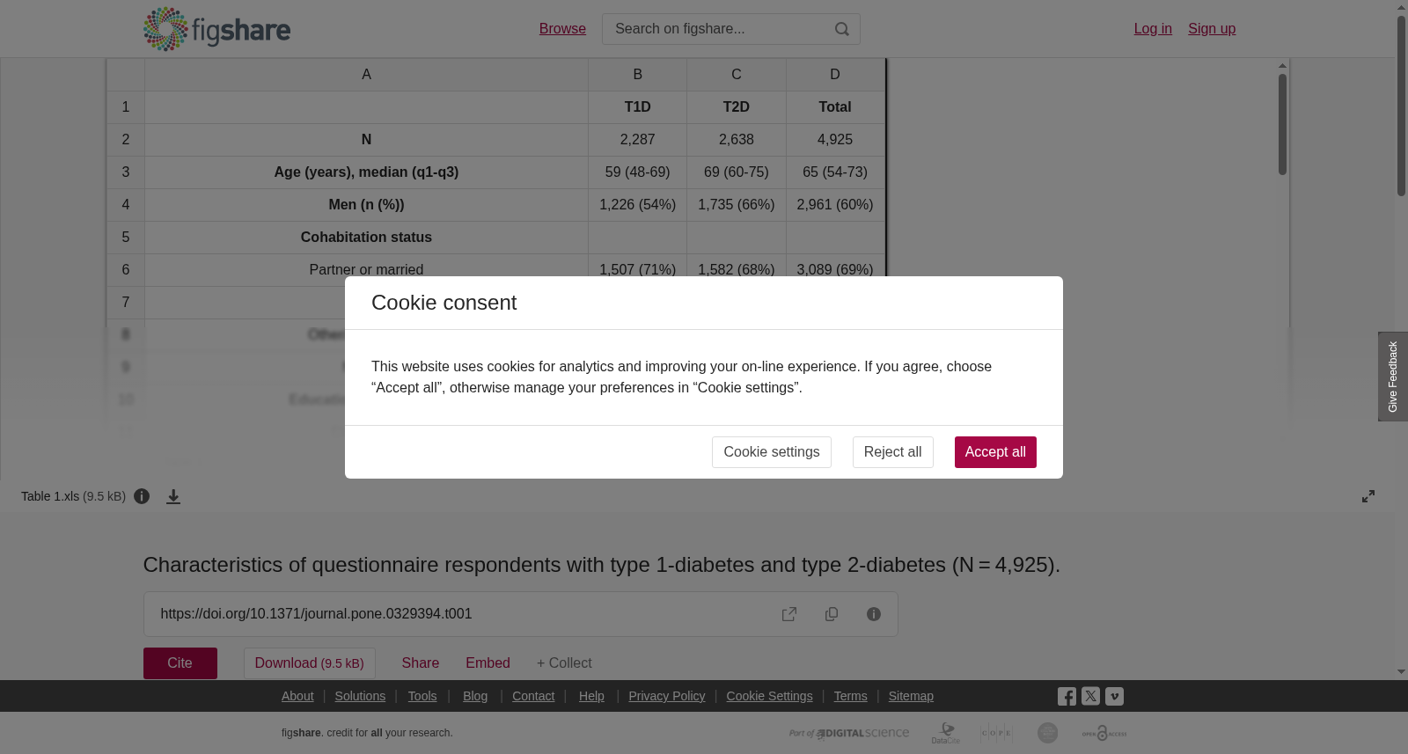Click the search magnifier icon

coord(842,29)
